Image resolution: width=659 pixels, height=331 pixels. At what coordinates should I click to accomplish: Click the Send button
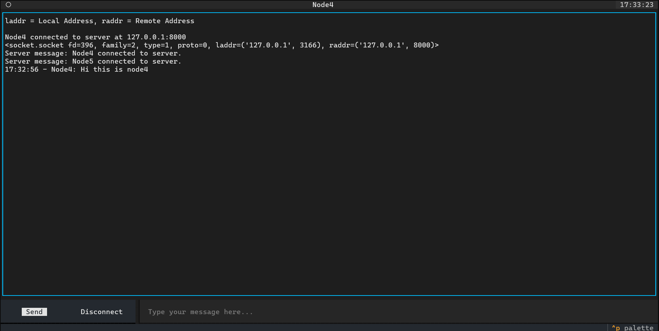coord(34,312)
